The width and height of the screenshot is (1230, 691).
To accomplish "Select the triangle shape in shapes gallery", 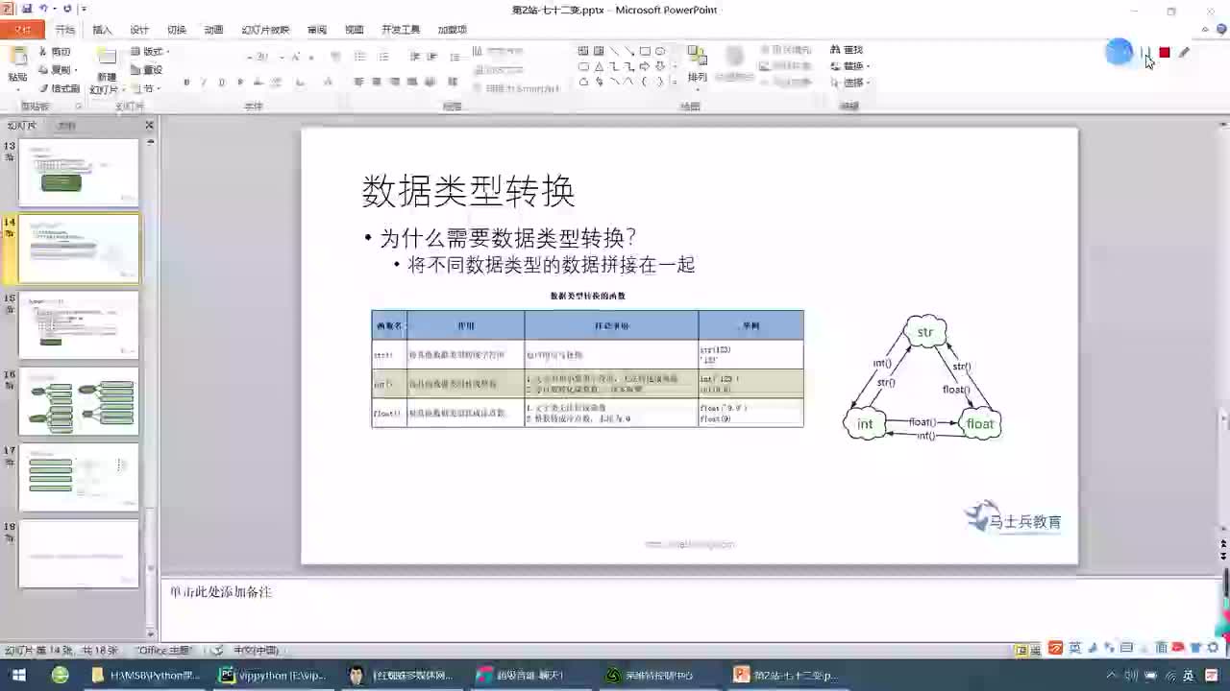I will click(x=599, y=67).
